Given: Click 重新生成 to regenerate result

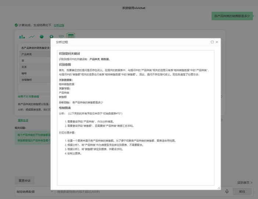Looking at the screenshot, I should click(23, 120).
